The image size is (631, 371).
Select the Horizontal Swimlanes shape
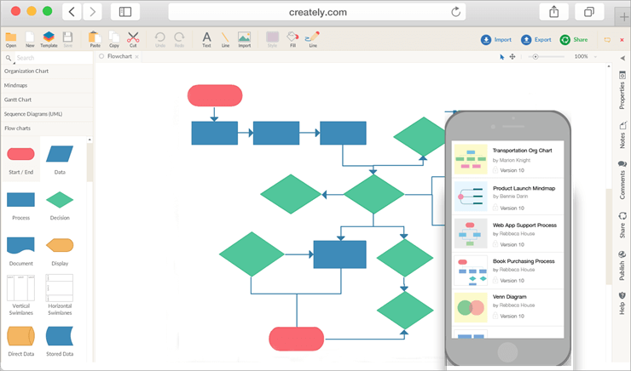(x=60, y=295)
